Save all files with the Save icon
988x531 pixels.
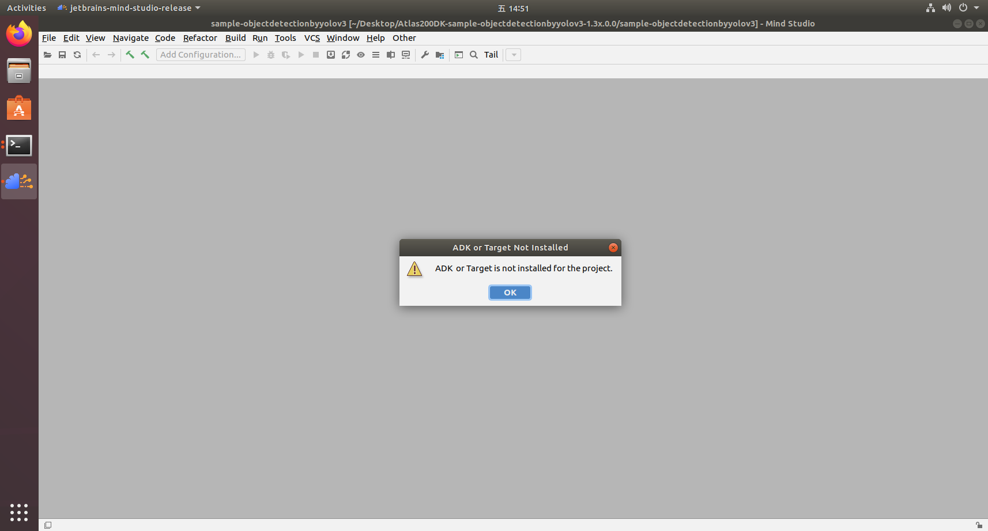click(62, 55)
